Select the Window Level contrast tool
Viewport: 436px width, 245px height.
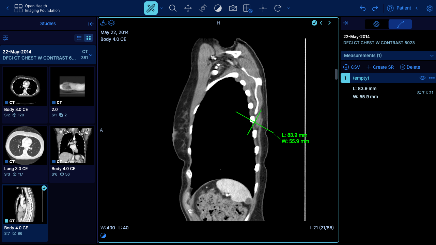click(218, 8)
